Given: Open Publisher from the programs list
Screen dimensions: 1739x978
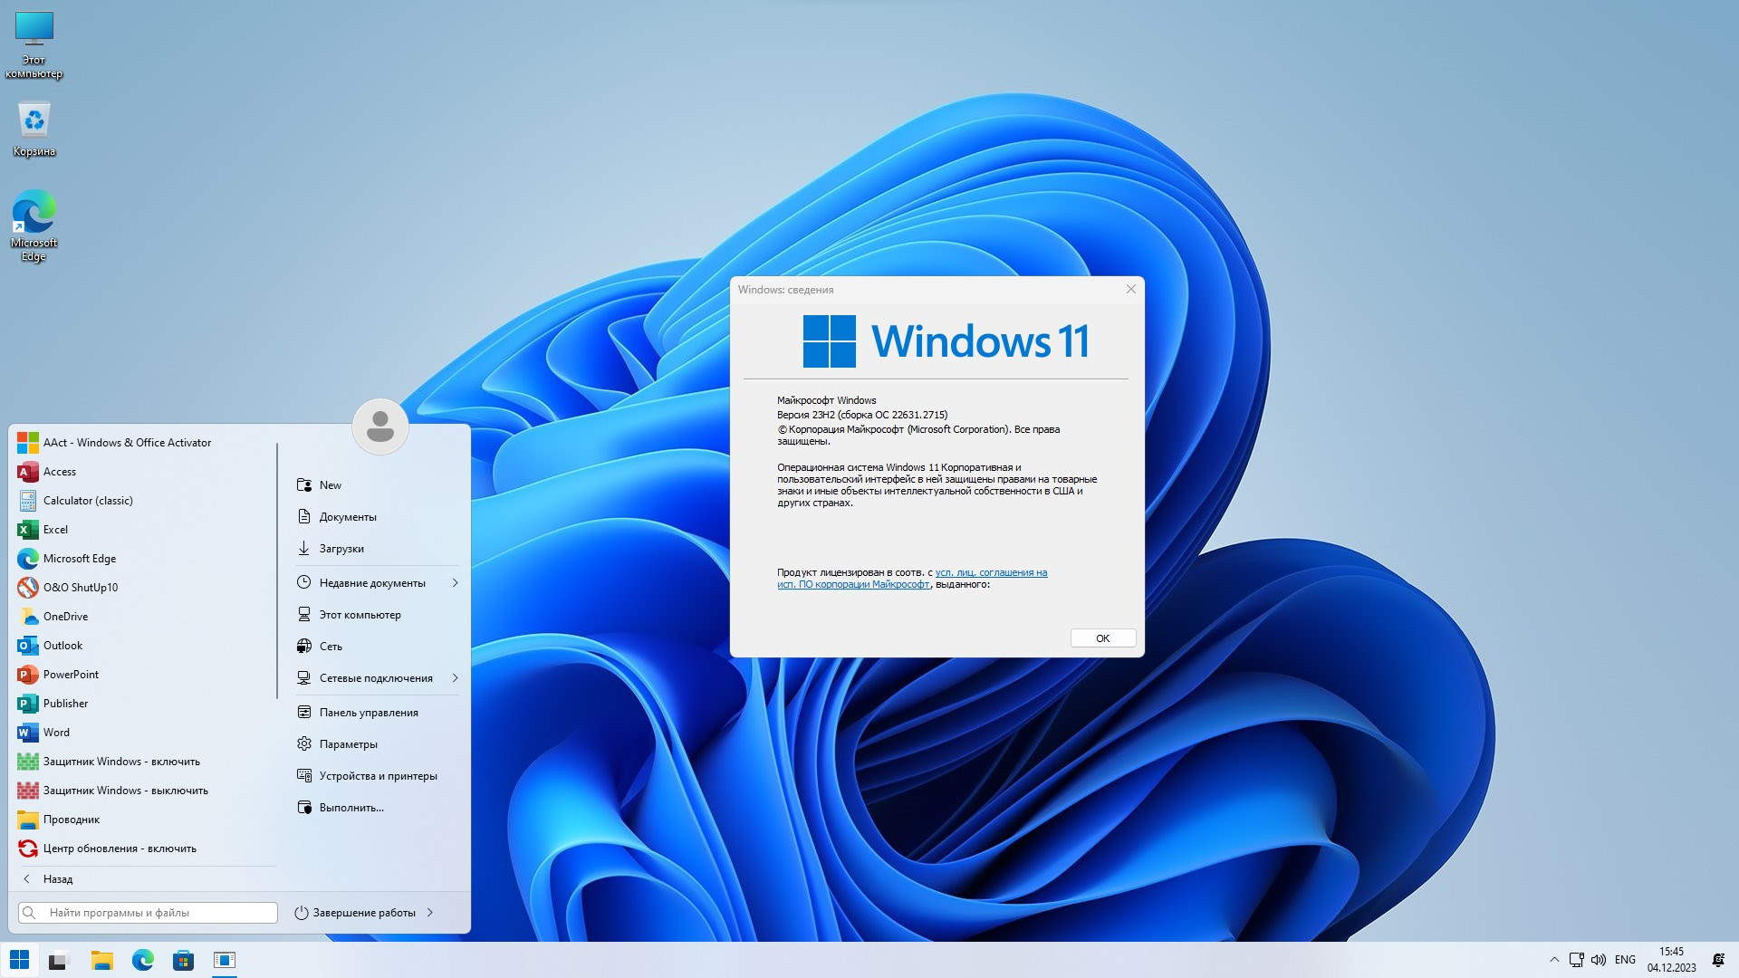Looking at the screenshot, I should [65, 704].
